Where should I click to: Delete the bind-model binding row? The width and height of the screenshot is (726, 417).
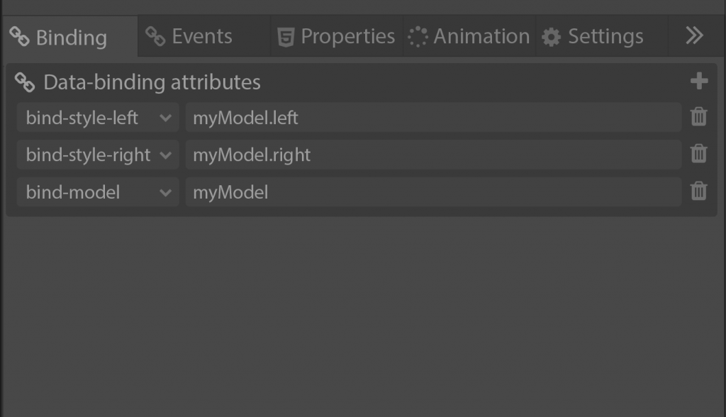[698, 191]
